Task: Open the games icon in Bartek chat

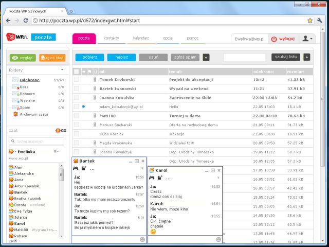Action: (x=76, y=168)
